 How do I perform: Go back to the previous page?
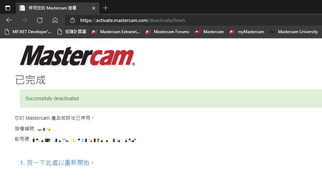click(9, 20)
